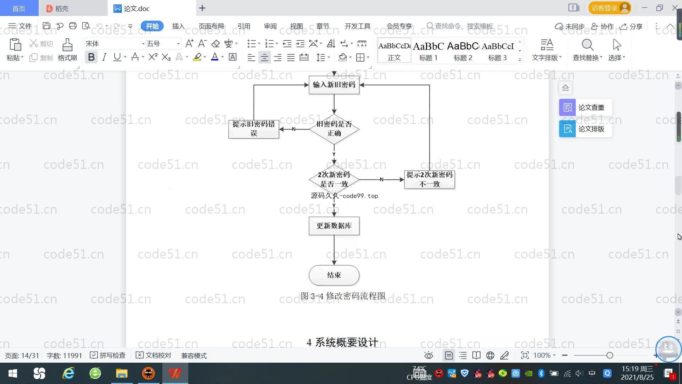Toggle spell check in status bar
Viewport: 682px width, 384px height.
click(x=108, y=355)
